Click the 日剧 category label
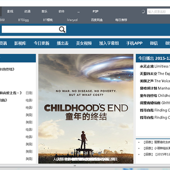170x170 pixels. coord(29,93)
